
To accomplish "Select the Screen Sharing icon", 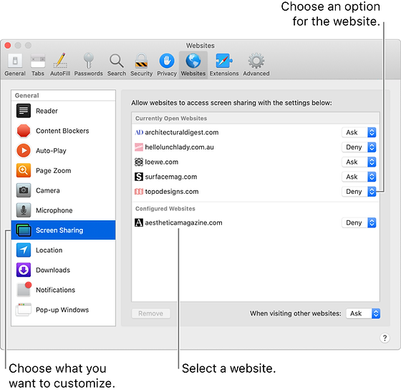I will pos(24,230).
